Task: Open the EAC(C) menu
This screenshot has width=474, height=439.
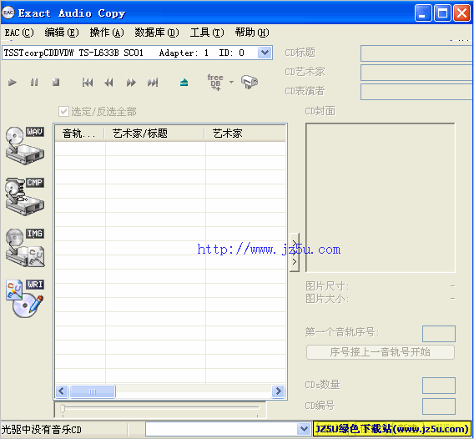Action: pos(19,33)
